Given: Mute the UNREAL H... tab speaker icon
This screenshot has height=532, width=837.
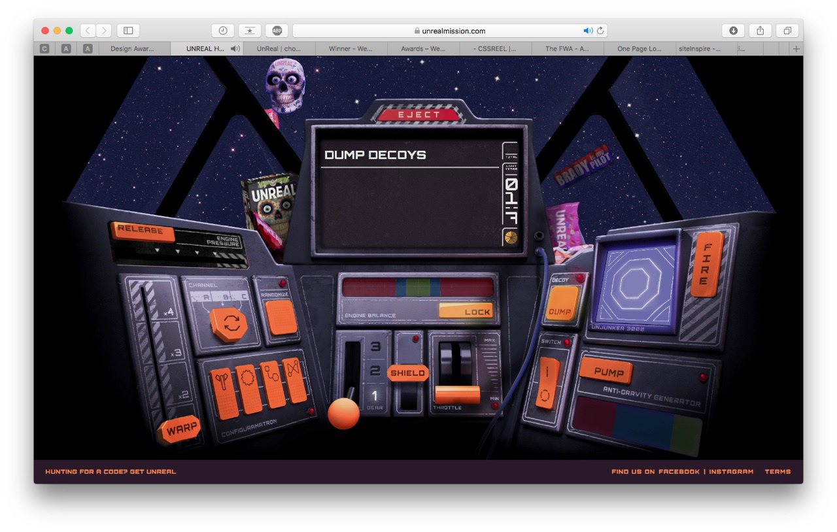Looking at the screenshot, I should click(x=235, y=48).
